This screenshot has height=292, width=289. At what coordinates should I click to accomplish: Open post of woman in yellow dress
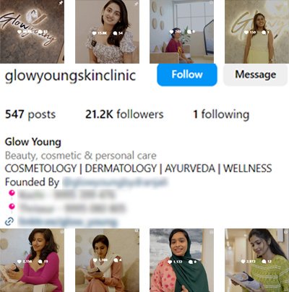(x=257, y=32)
